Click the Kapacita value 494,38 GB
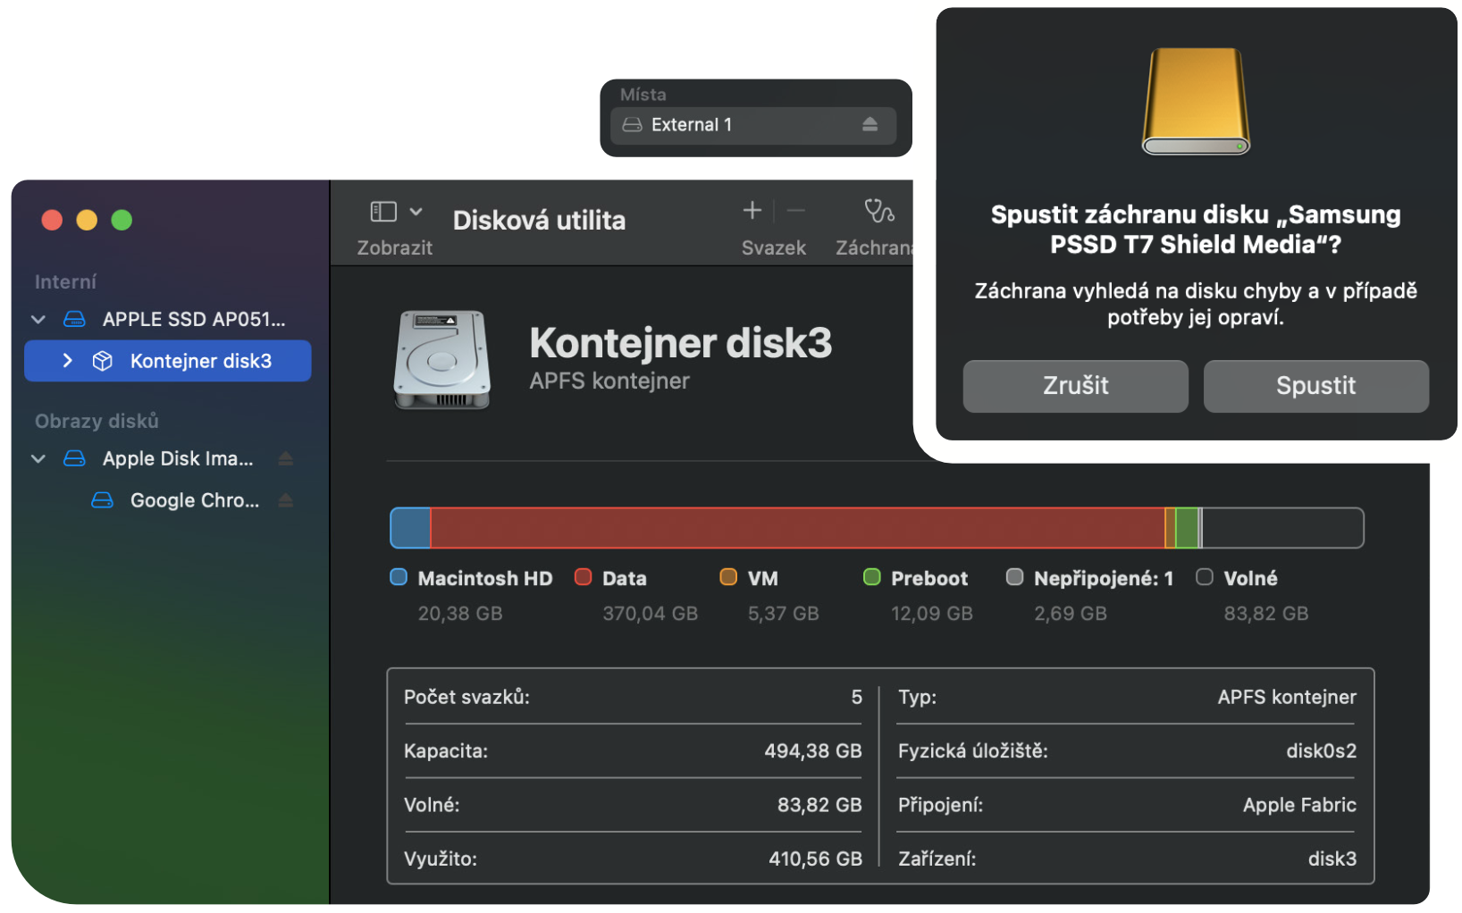 [x=813, y=751]
